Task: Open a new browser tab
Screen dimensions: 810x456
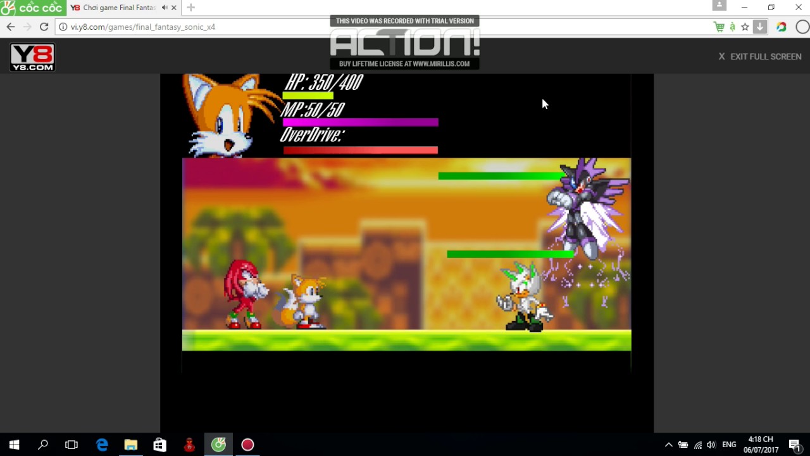Action: click(x=190, y=8)
